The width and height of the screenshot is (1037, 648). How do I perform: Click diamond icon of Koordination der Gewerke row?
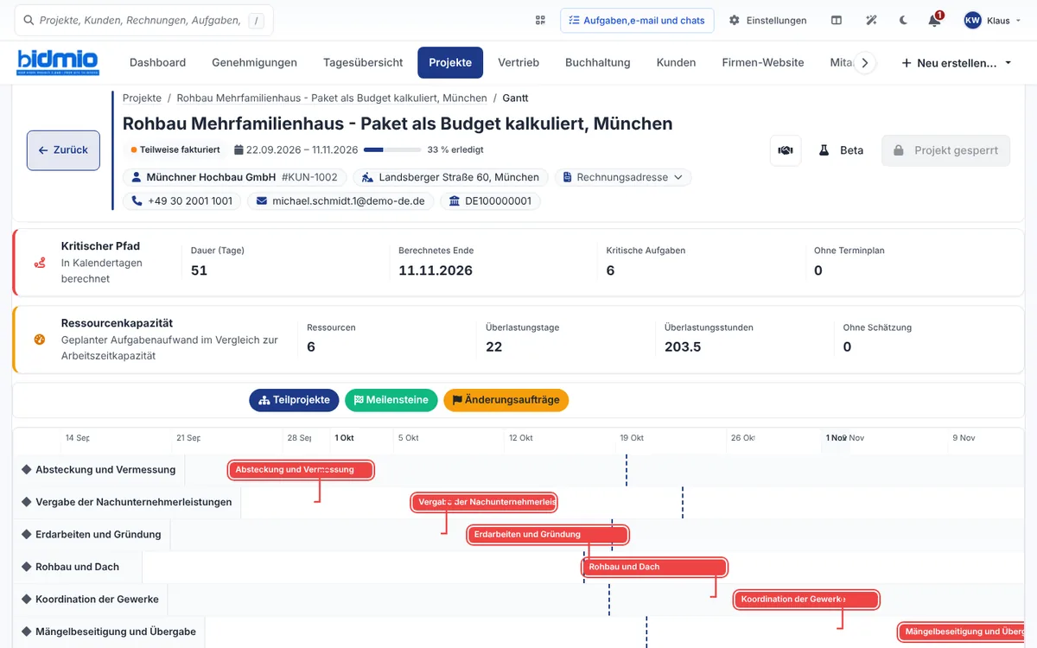[26, 600]
